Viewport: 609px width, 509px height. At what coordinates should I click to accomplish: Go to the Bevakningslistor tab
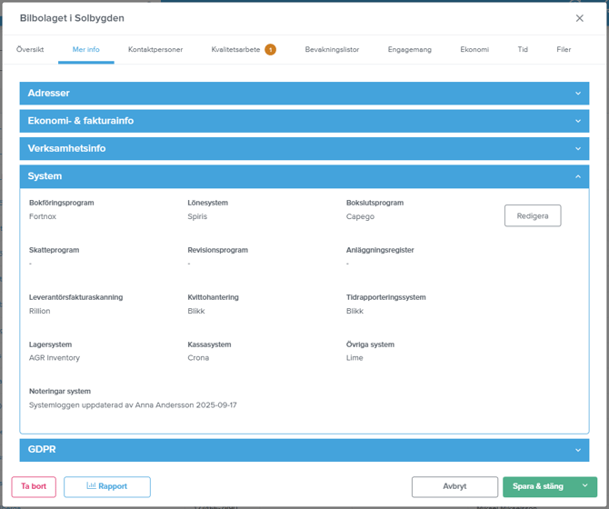point(332,49)
